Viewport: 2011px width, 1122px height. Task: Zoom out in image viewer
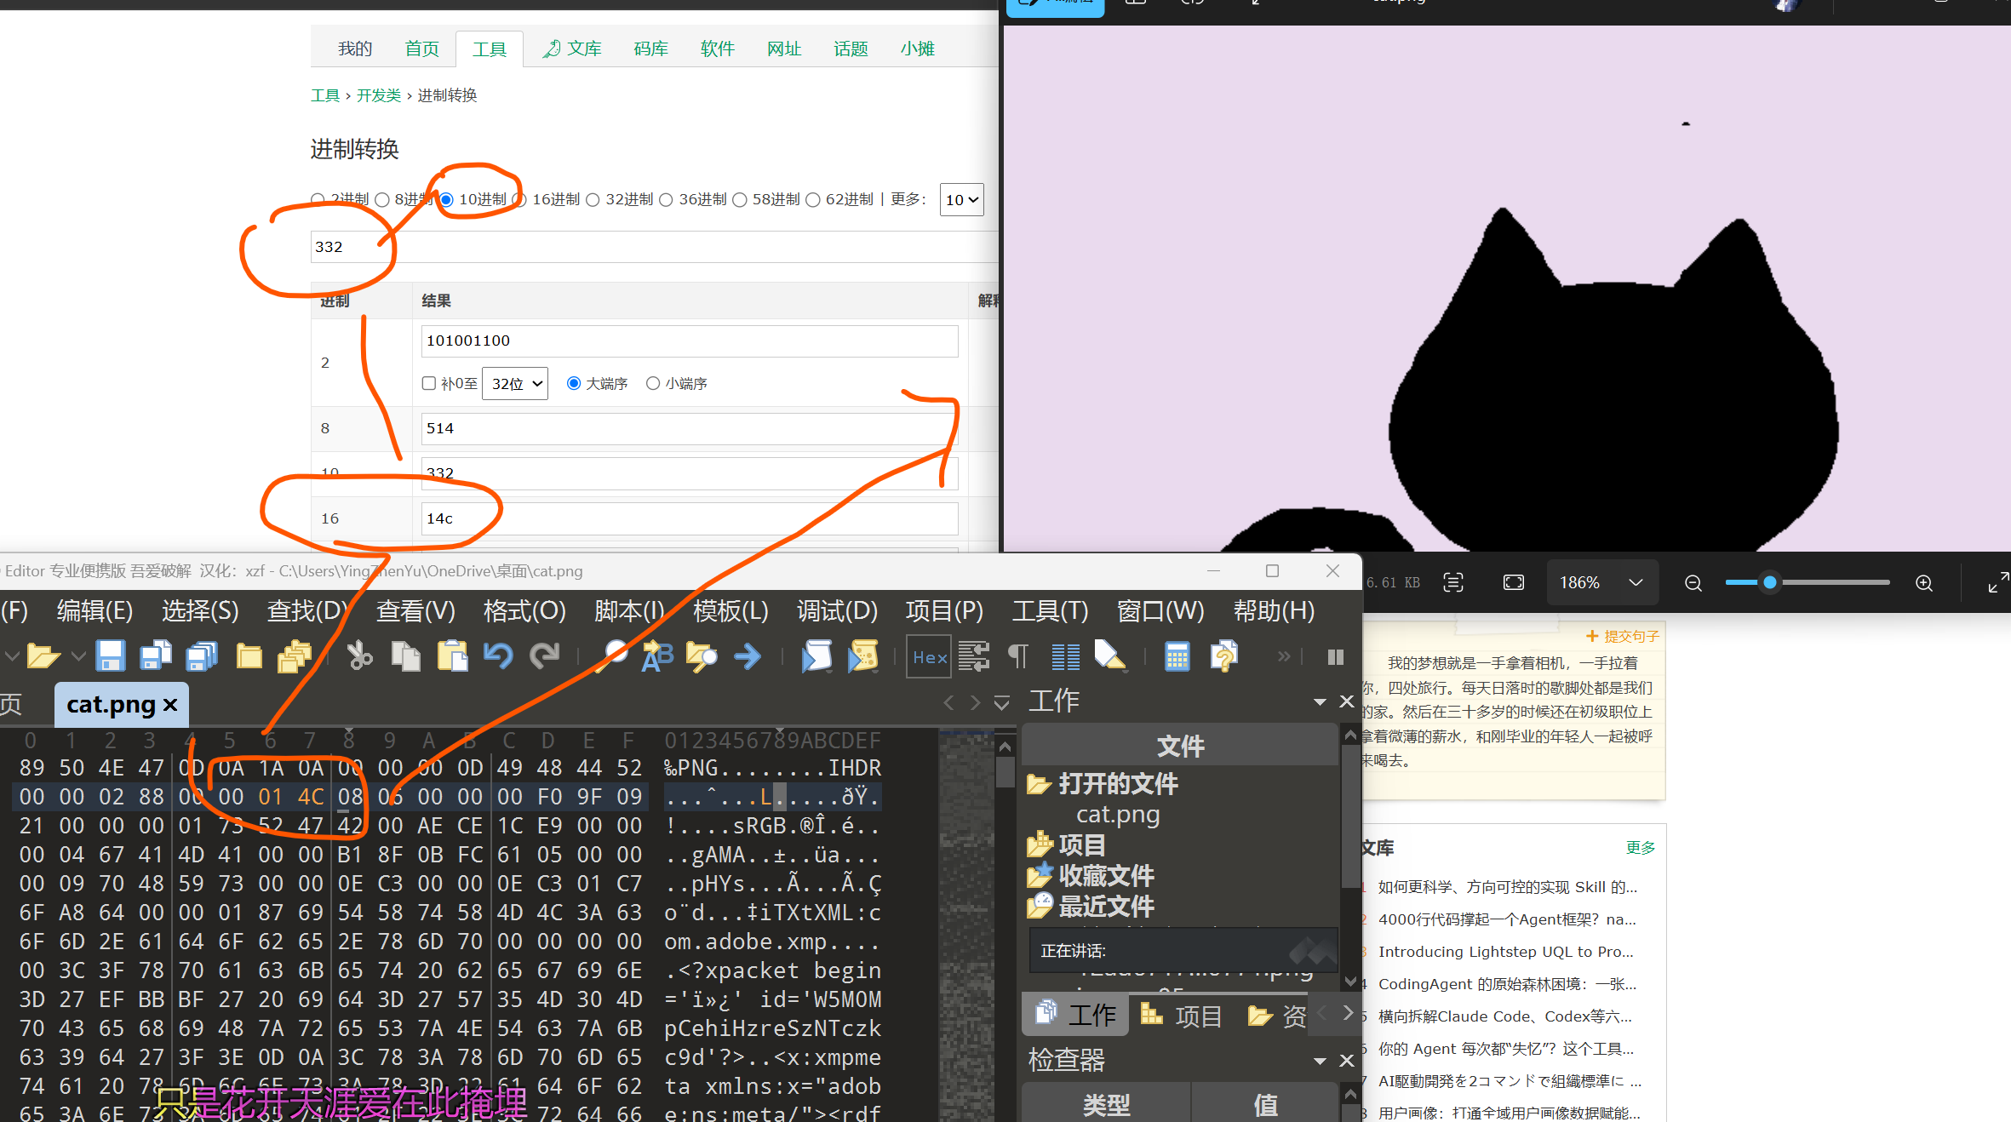1693,583
